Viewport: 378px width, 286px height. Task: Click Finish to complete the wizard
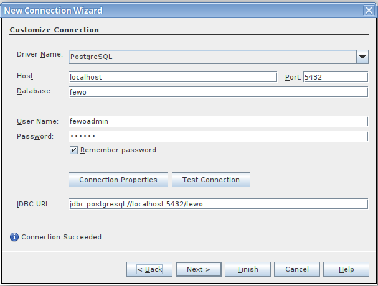coord(248,269)
